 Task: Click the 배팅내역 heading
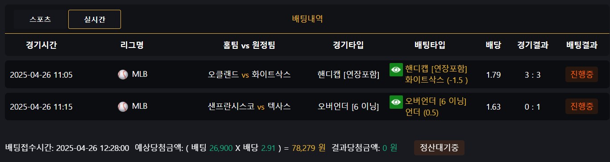(x=307, y=19)
